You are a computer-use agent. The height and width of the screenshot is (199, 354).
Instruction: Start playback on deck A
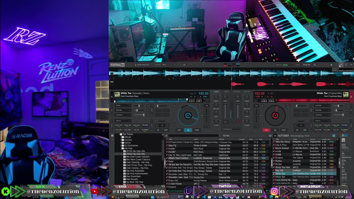pyautogui.click(x=188, y=130)
